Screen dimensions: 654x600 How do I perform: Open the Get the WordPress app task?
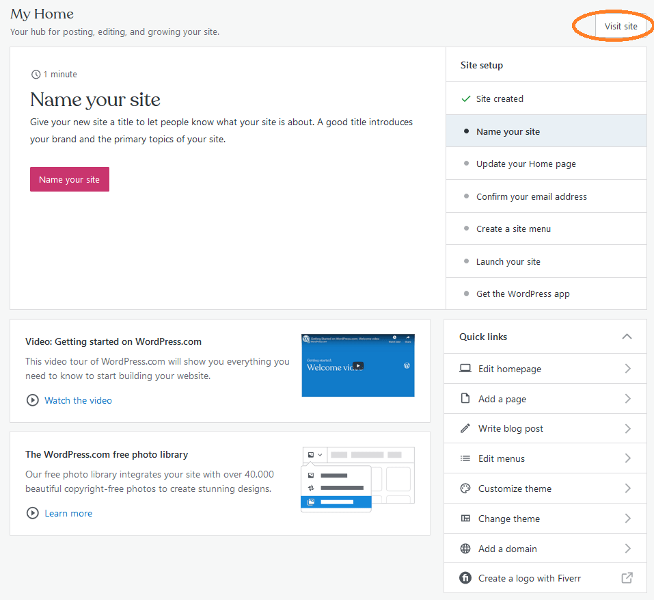tap(522, 294)
